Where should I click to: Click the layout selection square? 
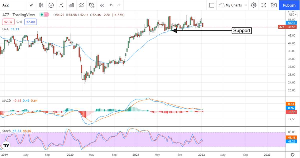click(x=212, y=5)
